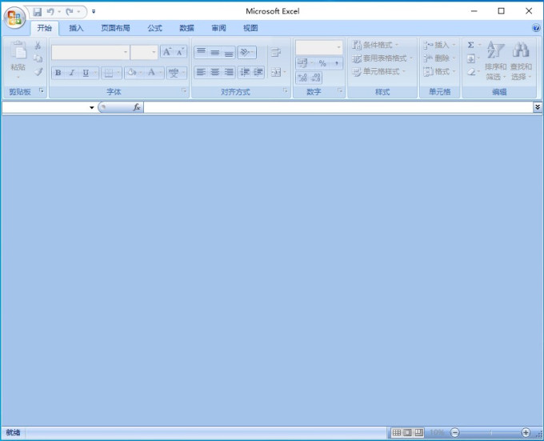The width and height of the screenshot is (544, 441).
Task: Expand the formula bar with the chevron
Action: point(538,107)
